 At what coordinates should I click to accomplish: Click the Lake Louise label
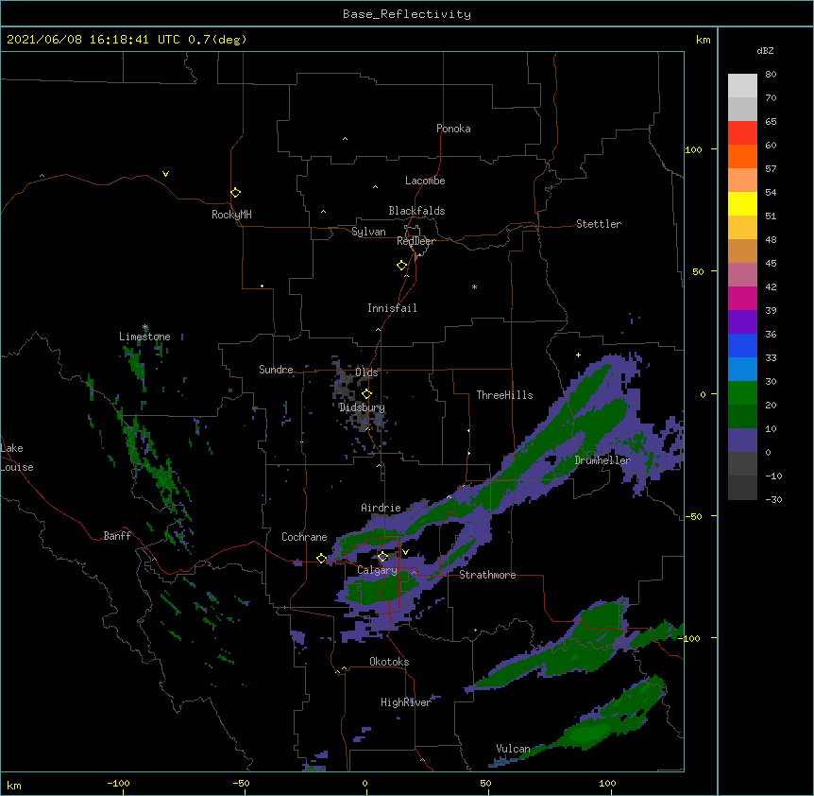point(17,458)
